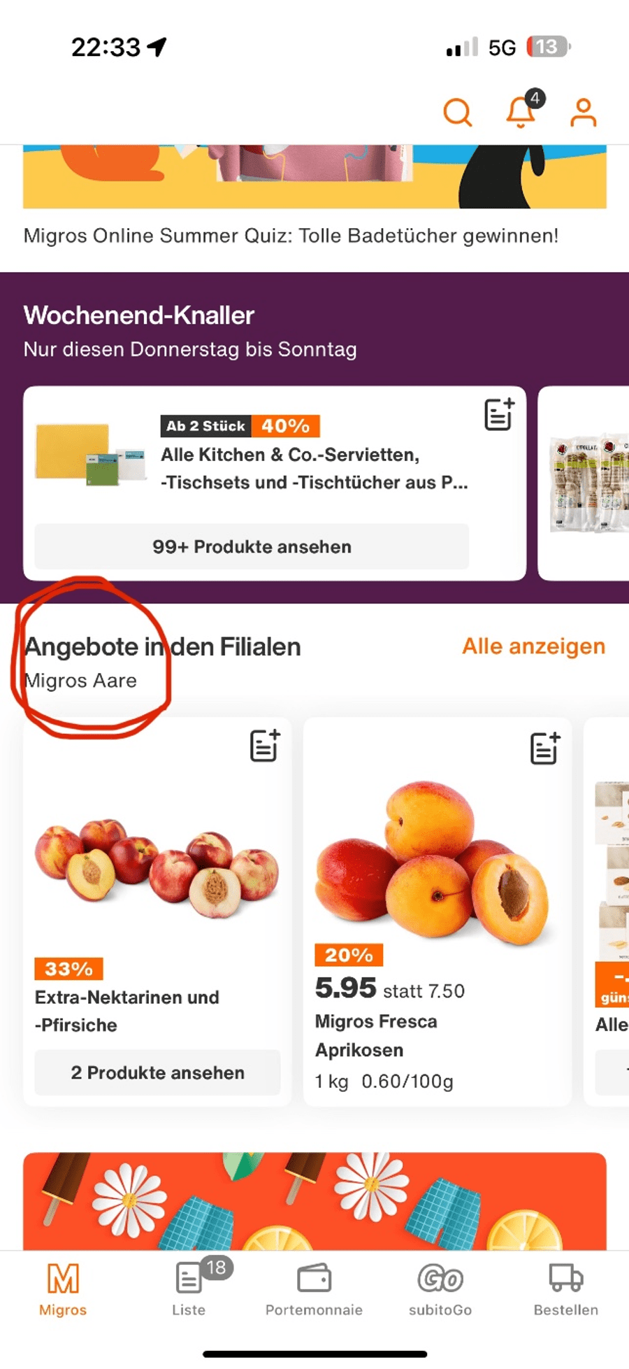Screen dimensions: 629x1369
Task: Open the Bestellen delivery tab
Action: (x=566, y=1290)
